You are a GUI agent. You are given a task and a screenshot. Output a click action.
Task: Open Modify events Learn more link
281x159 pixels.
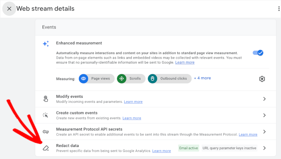(x=133, y=102)
